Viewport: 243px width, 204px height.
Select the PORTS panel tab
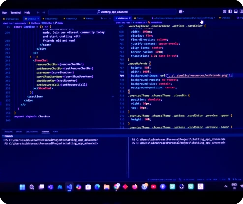(x=56, y=132)
